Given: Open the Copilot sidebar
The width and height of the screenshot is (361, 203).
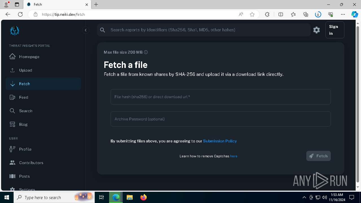Looking at the screenshot, I should coord(355,14).
